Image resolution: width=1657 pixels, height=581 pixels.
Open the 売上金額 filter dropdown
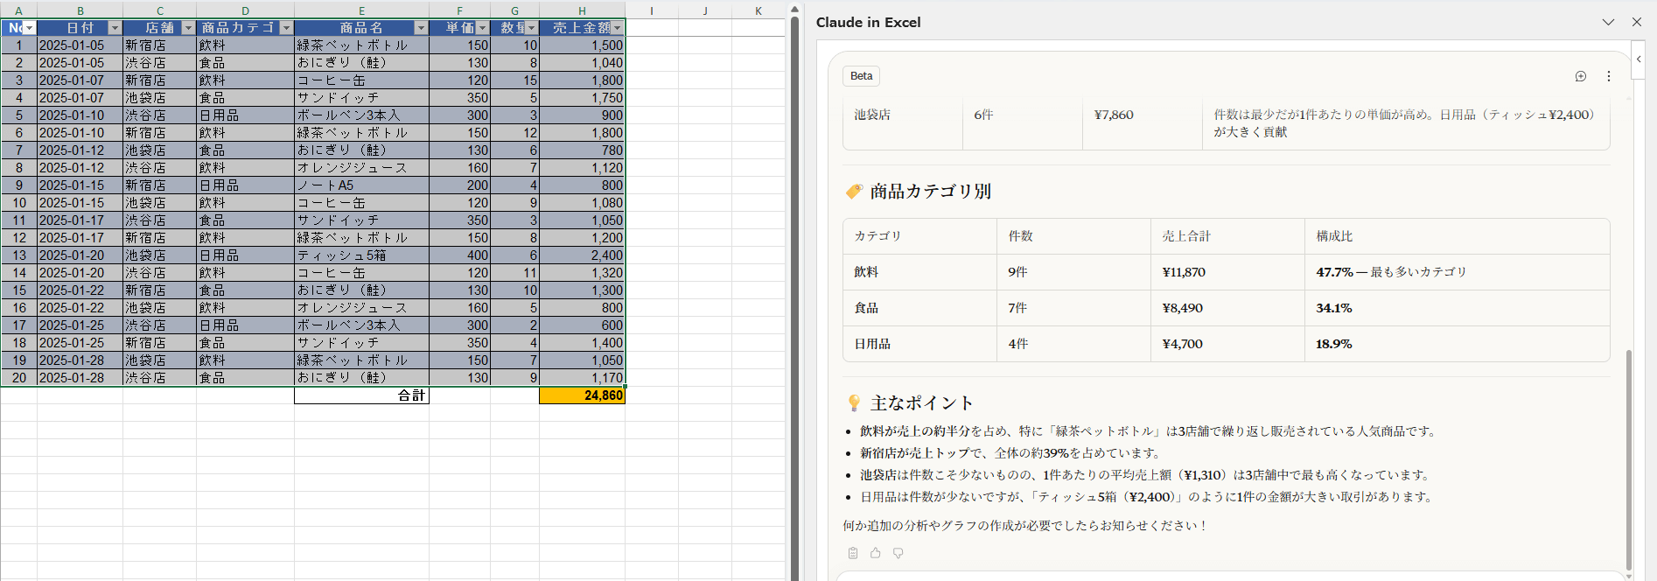618,28
